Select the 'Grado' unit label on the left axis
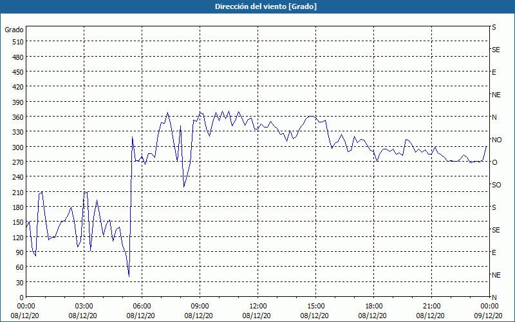The width and height of the screenshot is (515, 322). point(14,30)
